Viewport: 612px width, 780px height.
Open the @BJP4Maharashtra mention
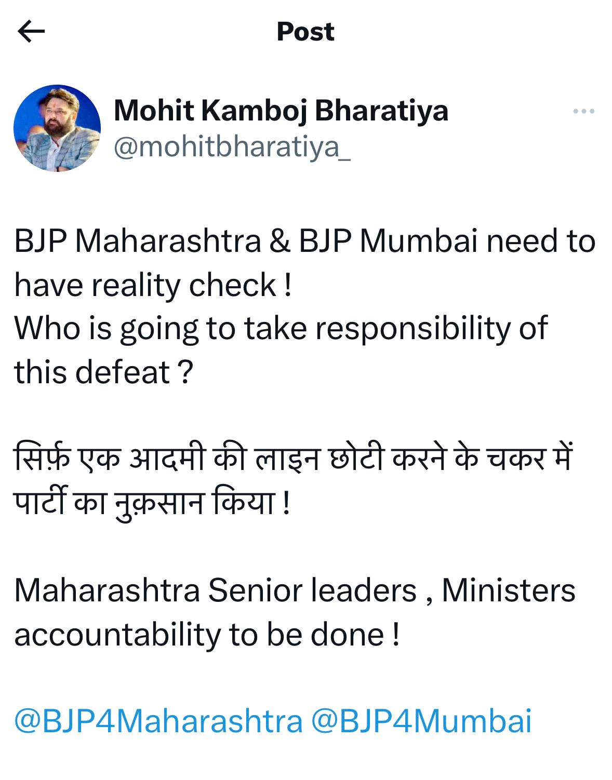click(x=158, y=721)
